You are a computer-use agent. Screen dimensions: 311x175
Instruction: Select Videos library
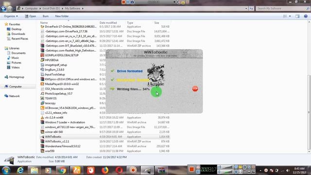coord(16,68)
